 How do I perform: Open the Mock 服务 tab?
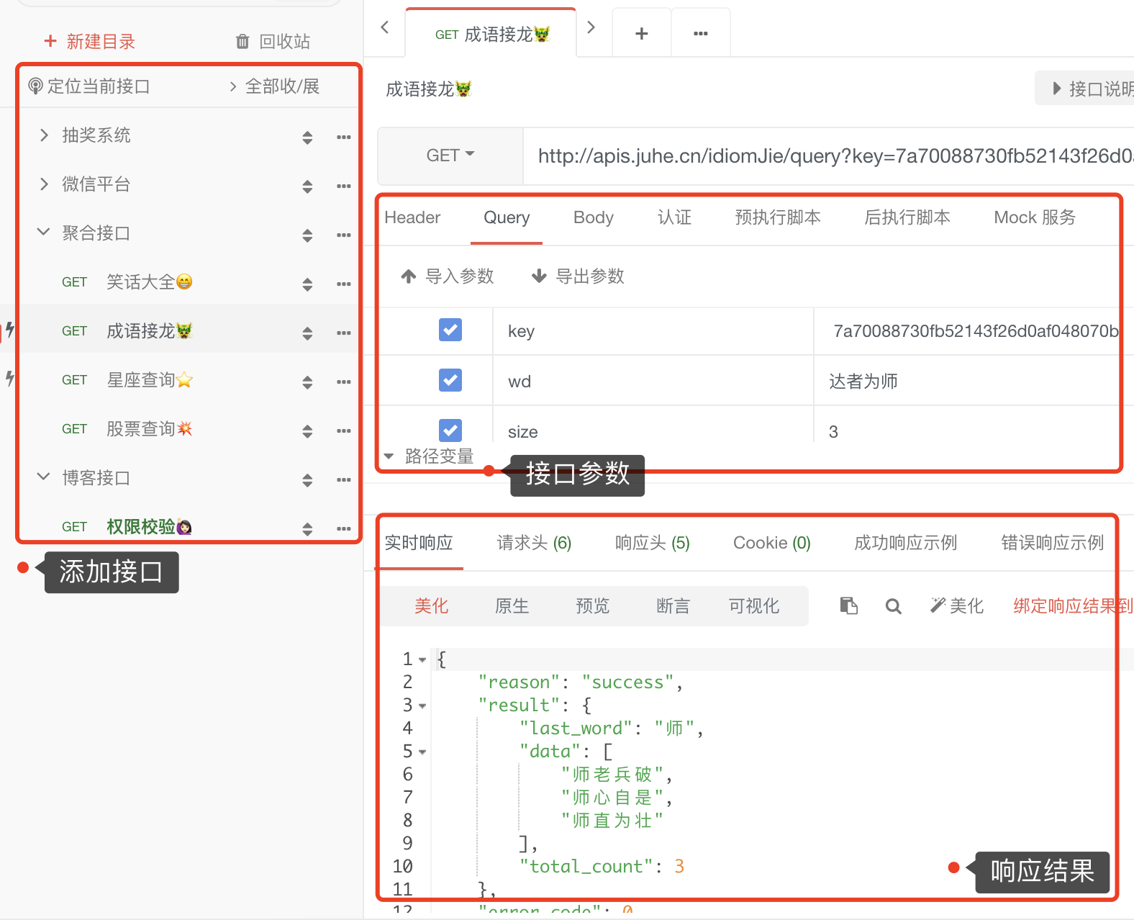1035,217
